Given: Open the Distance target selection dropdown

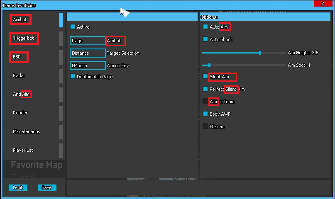Looking at the screenshot, I should (x=88, y=53).
